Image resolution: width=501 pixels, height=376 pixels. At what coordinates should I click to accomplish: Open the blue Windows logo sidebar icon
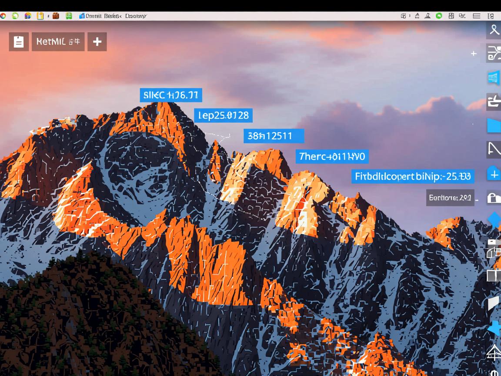click(x=494, y=78)
